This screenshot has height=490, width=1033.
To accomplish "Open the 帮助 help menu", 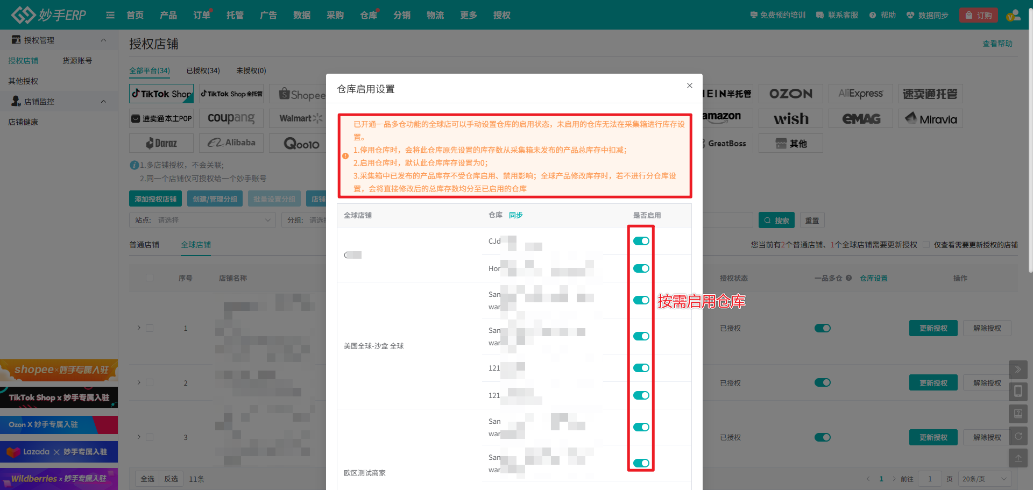I will (882, 15).
